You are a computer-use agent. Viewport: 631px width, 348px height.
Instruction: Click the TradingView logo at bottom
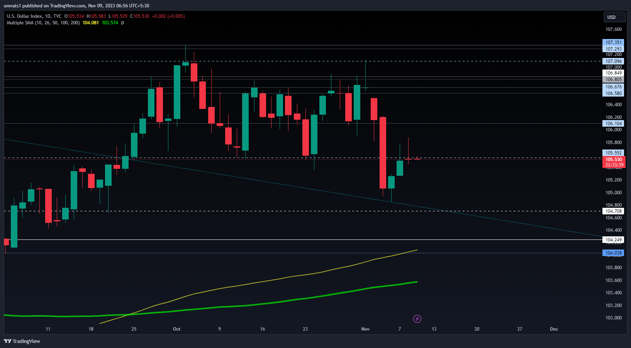pos(22,341)
